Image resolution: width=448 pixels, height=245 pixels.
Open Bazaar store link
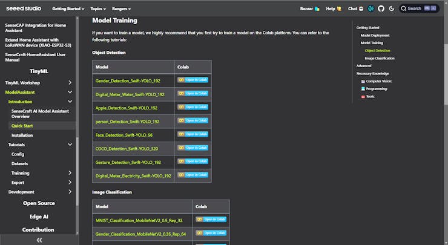pyautogui.click(x=309, y=8)
